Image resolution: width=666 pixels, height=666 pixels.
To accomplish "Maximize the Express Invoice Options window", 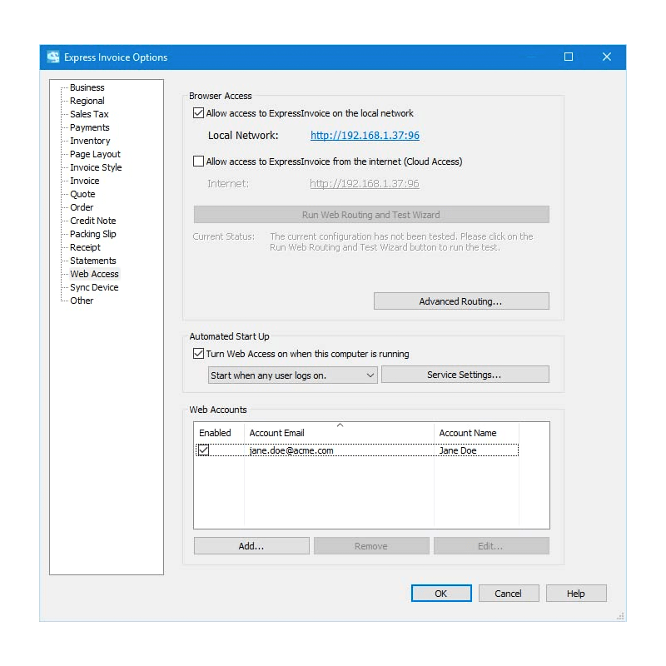I will [x=569, y=57].
